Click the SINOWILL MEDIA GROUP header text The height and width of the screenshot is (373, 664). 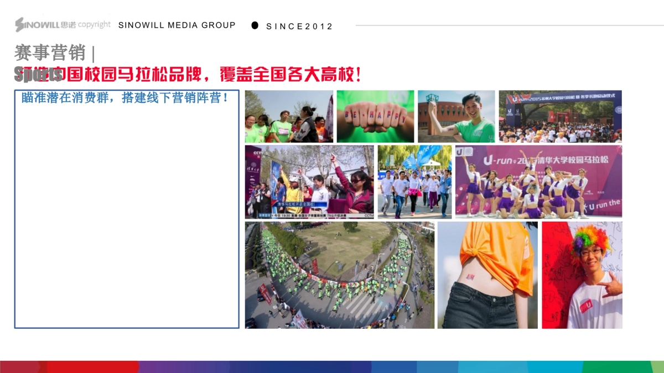tap(177, 25)
